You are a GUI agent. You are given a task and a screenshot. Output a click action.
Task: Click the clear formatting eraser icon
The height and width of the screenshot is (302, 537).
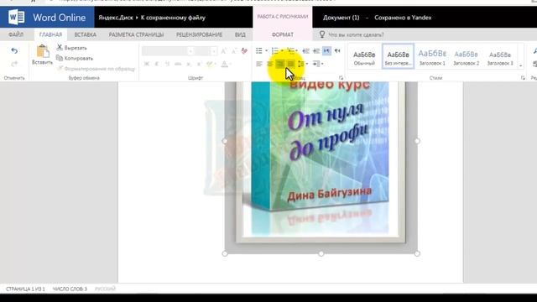pyautogui.click(x=244, y=51)
